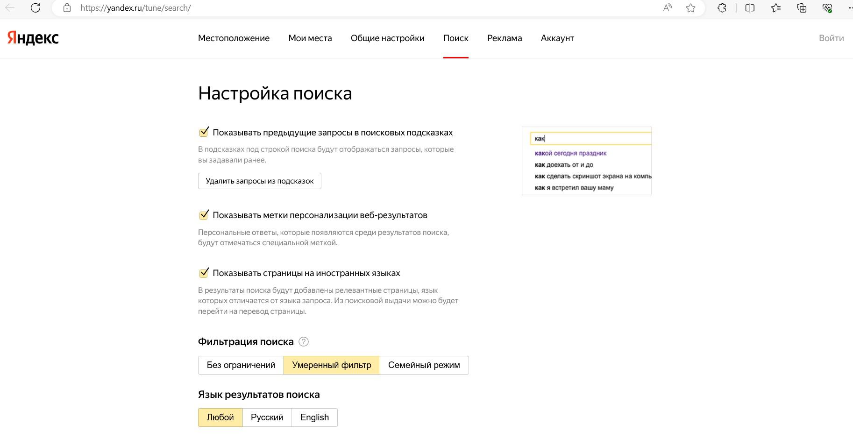853x446 pixels.
Task: Add page to favorites star icon
Action: (690, 8)
